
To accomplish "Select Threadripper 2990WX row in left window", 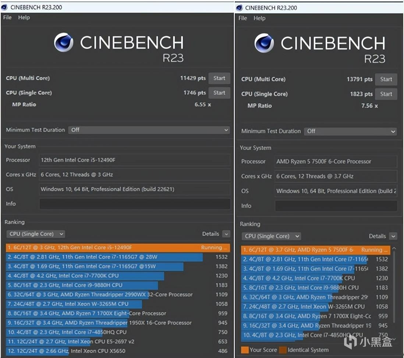I will 118,294.
